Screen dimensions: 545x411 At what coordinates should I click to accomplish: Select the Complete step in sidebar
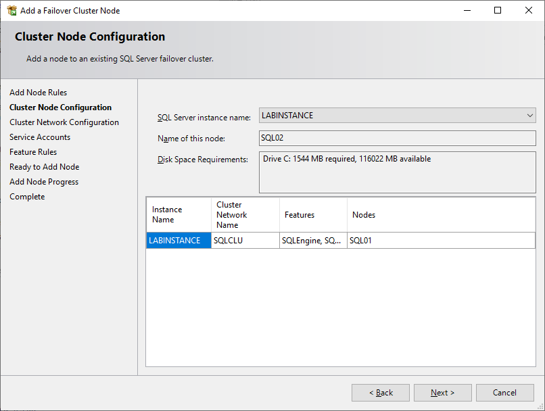coord(27,197)
